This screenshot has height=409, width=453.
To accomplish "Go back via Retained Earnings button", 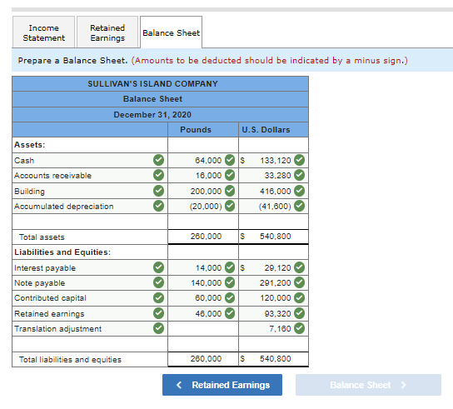I will click(x=222, y=385).
